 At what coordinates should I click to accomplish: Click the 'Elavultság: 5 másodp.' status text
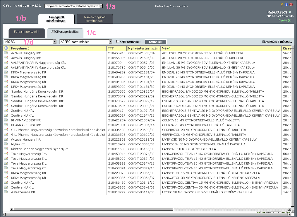pyautogui.click(x=277, y=42)
